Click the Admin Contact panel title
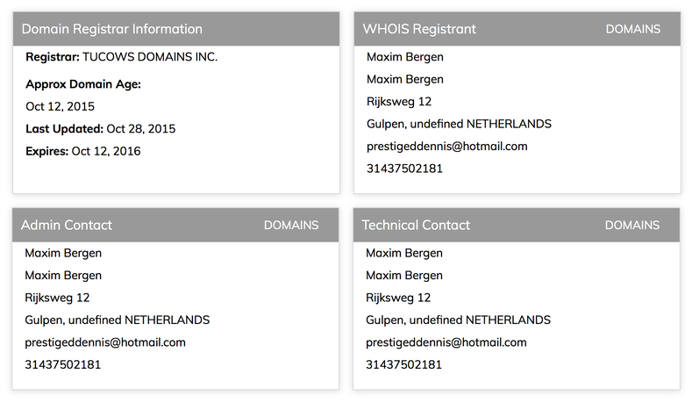Viewport: 692px width, 403px height. (x=67, y=226)
